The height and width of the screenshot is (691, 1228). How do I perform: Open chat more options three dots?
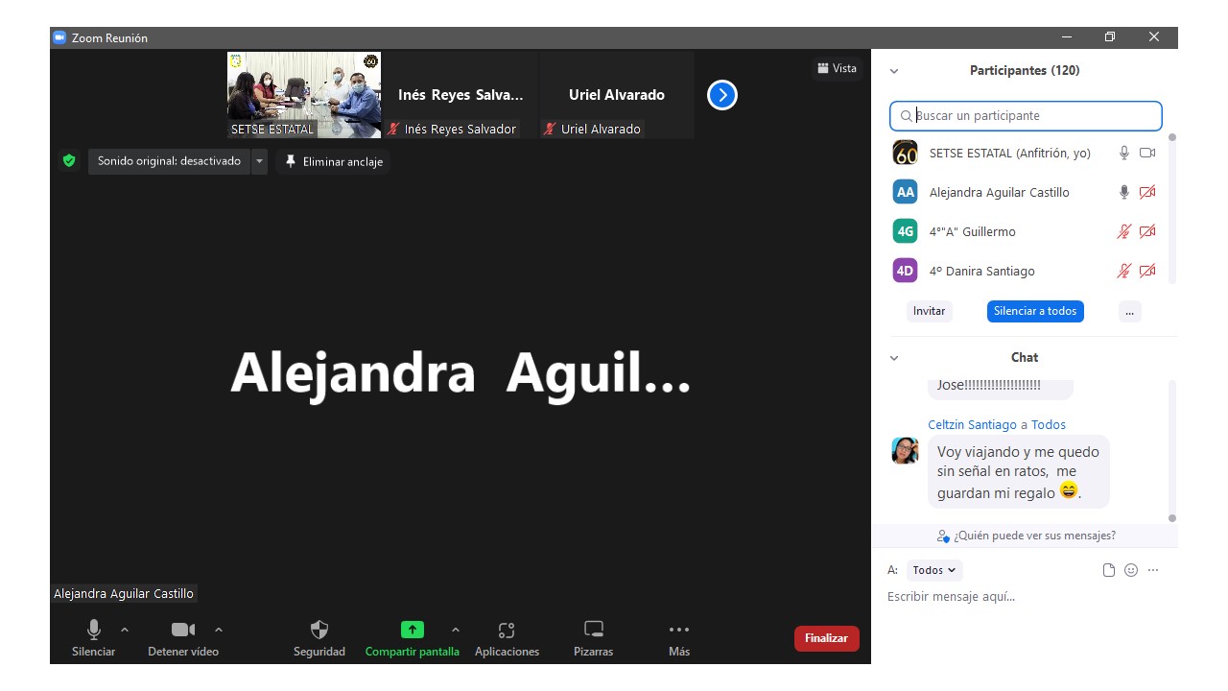coord(1153,570)
